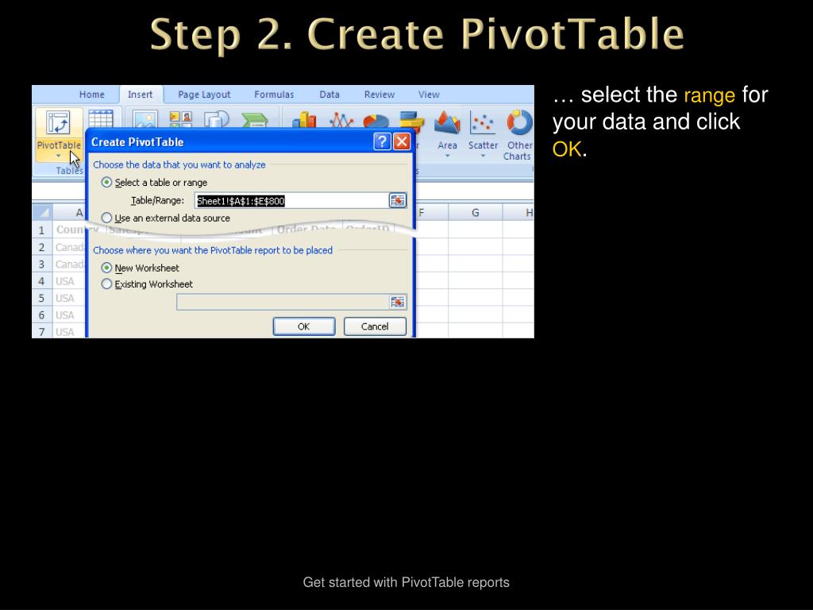
Task: Select column H header
Action: pyautogui.click(x=518, y=213)
